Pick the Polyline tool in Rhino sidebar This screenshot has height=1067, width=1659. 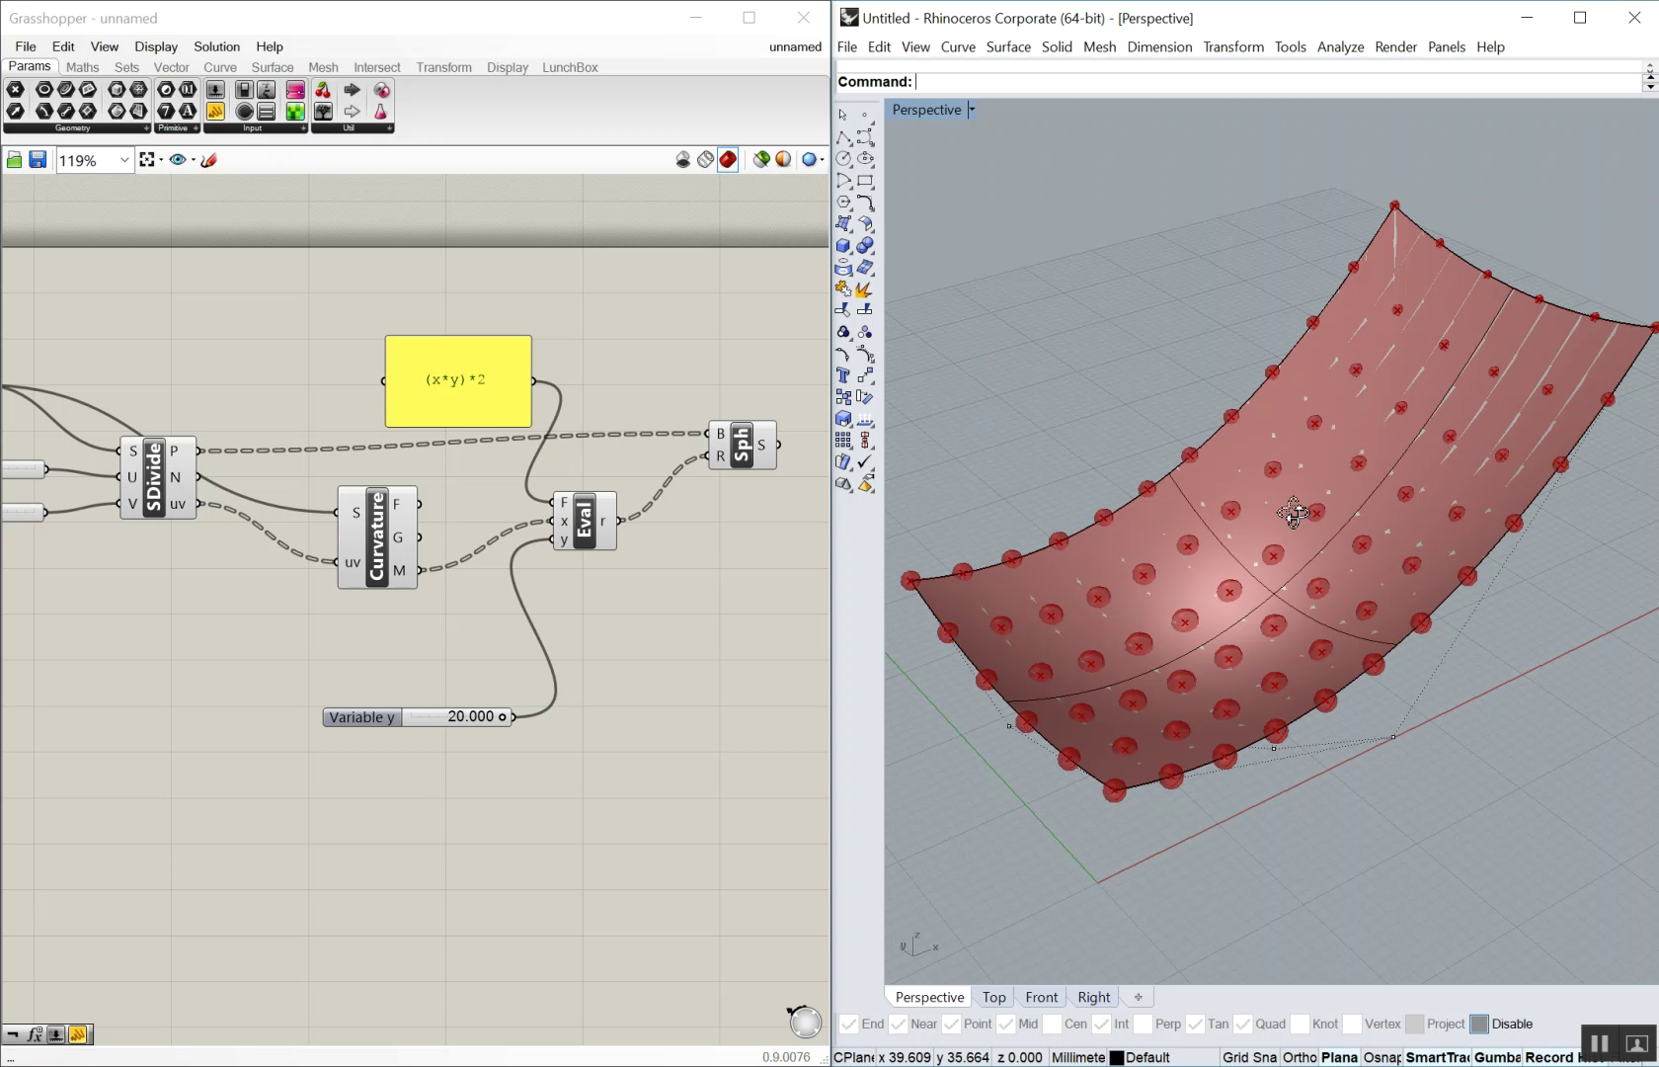(843, 137)
